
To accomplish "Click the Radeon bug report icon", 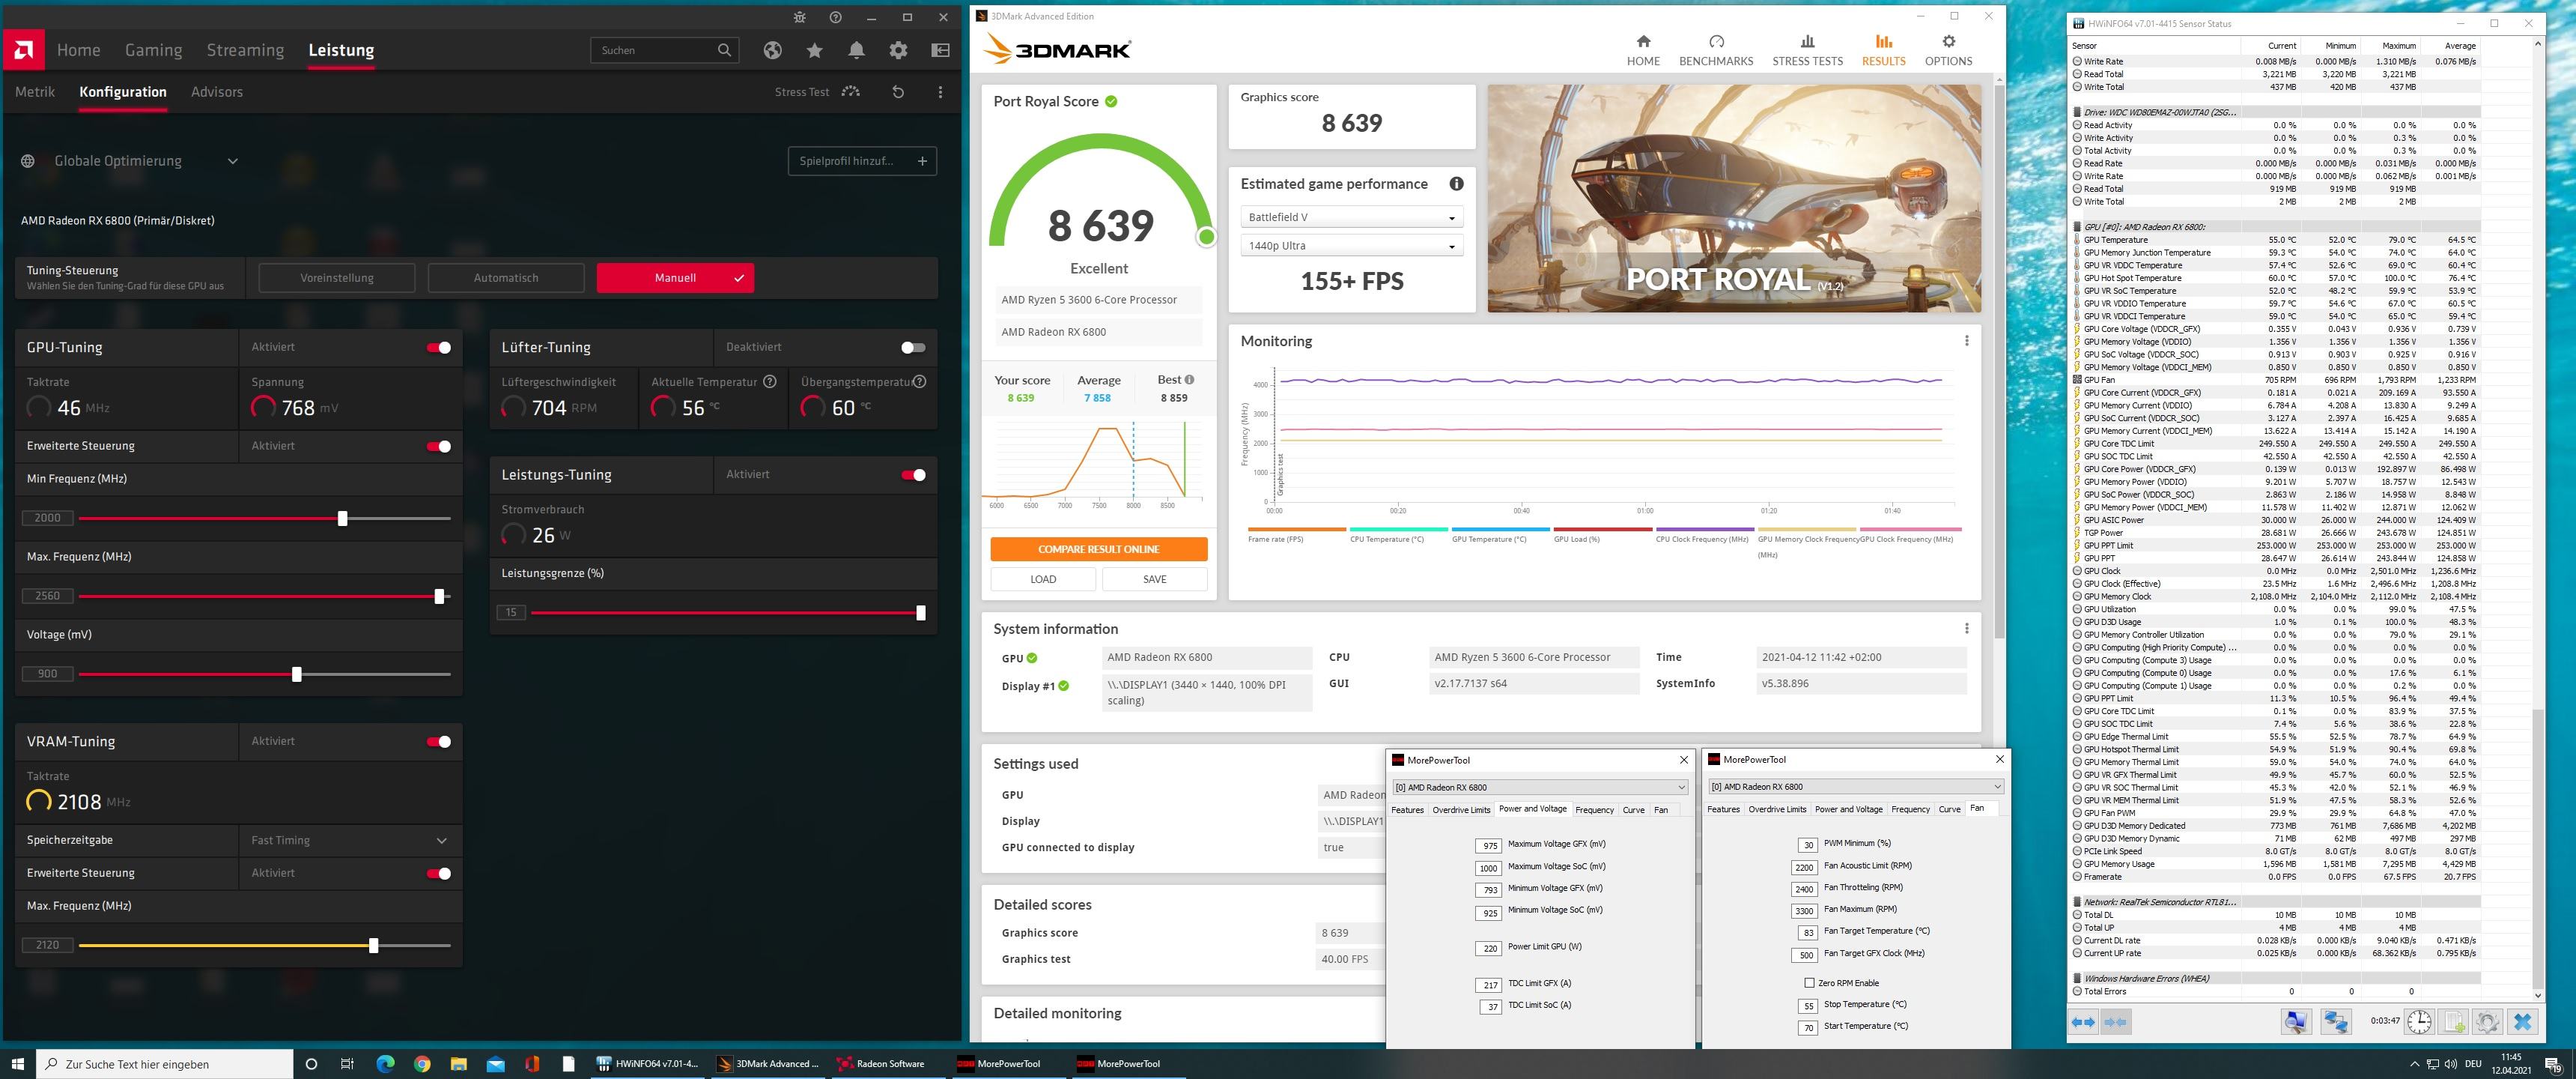I will coord(799,17).
